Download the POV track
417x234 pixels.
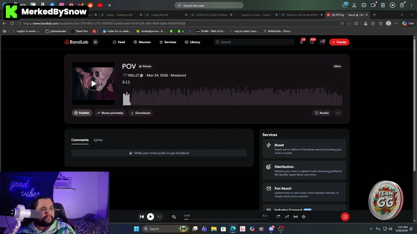click(140, 113)
